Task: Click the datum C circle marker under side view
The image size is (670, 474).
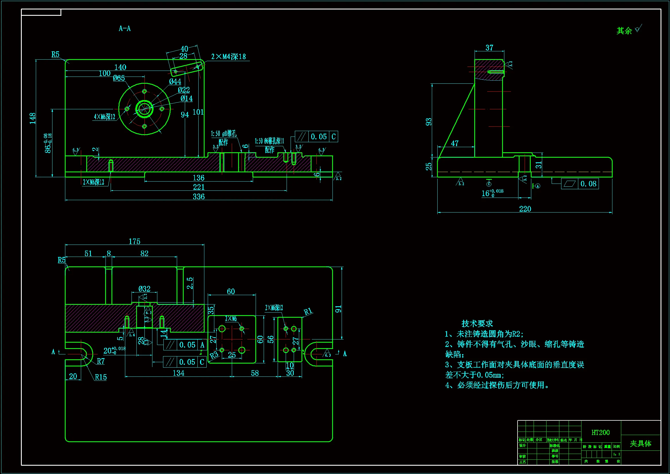Action: [489, 184]
